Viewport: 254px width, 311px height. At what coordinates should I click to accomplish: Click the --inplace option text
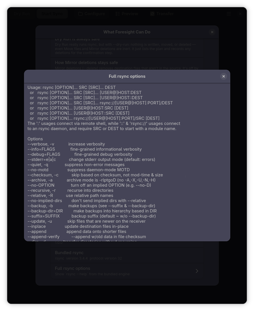tap(37, 227)
